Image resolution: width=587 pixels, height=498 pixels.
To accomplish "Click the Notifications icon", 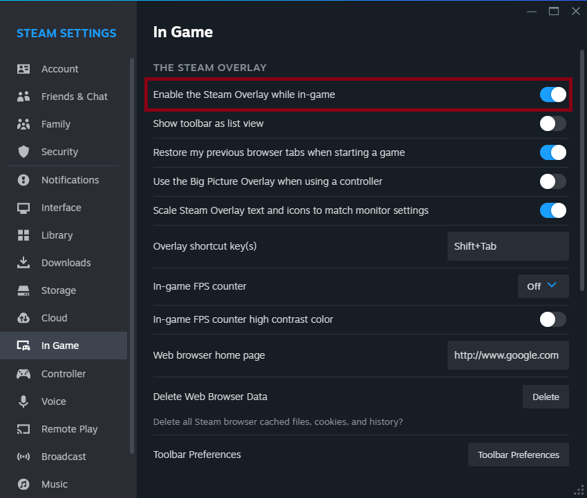I will click(x=24, y=180).
